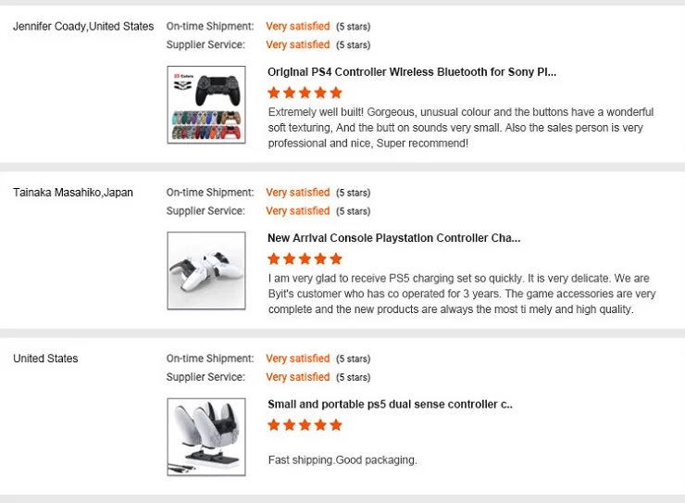
Task: Open the dual sense charger product thumbnail
Action: (205, 436)
